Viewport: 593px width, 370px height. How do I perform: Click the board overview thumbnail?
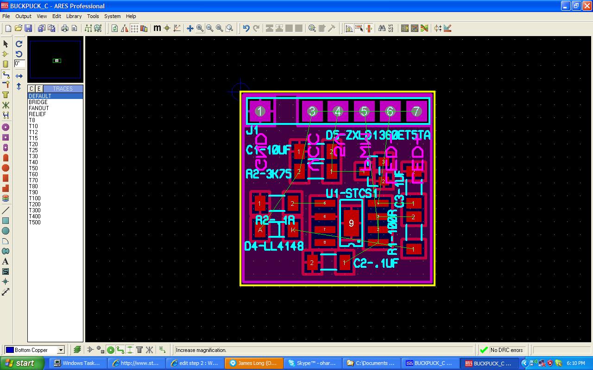pos(55,60)
